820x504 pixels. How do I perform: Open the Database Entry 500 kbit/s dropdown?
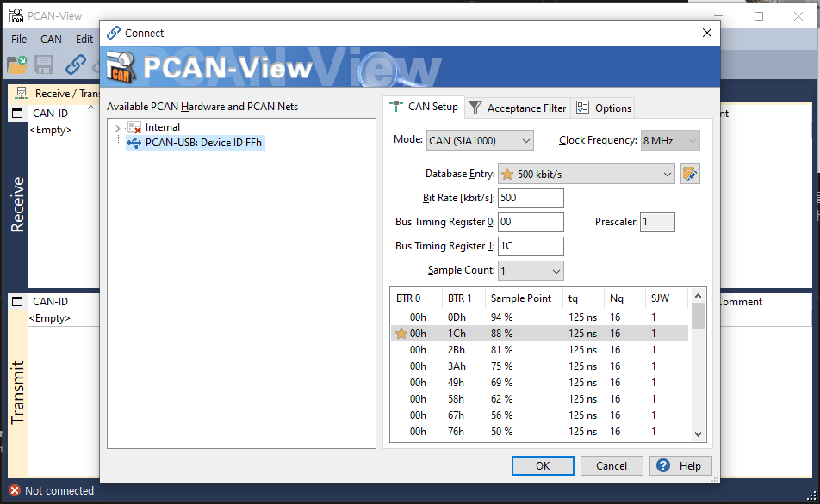tap(587, 174)
